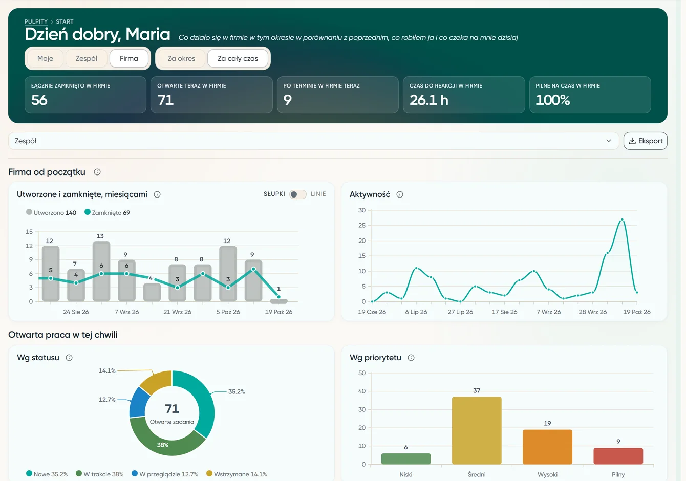The height and width of the screenshot is (481, 686).
Task: Click tallest monthly bar labeled 13
Action: 101,271
